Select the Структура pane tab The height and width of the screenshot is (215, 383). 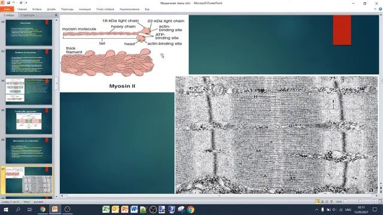click(x=28, y=15)
